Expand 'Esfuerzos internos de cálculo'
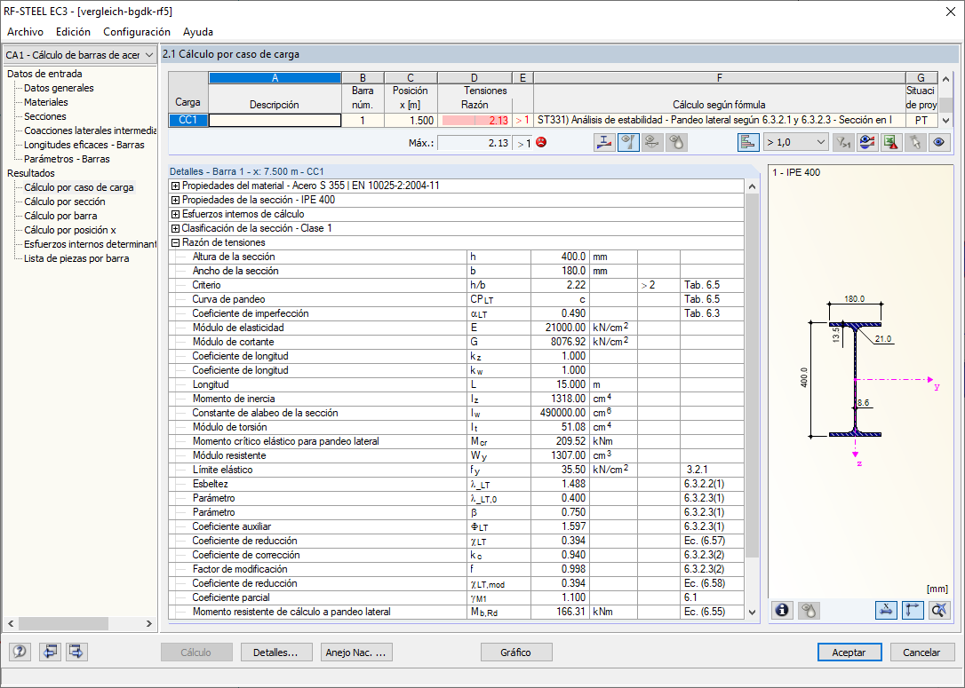This screenshot has width=965, height=688. [x=175, y=214]
